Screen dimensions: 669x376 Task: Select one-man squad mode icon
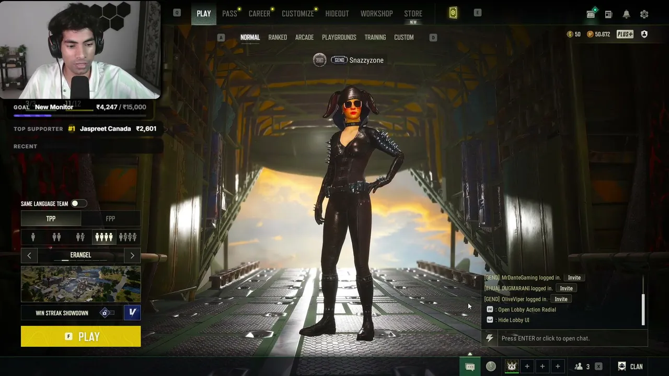[128, 238]
